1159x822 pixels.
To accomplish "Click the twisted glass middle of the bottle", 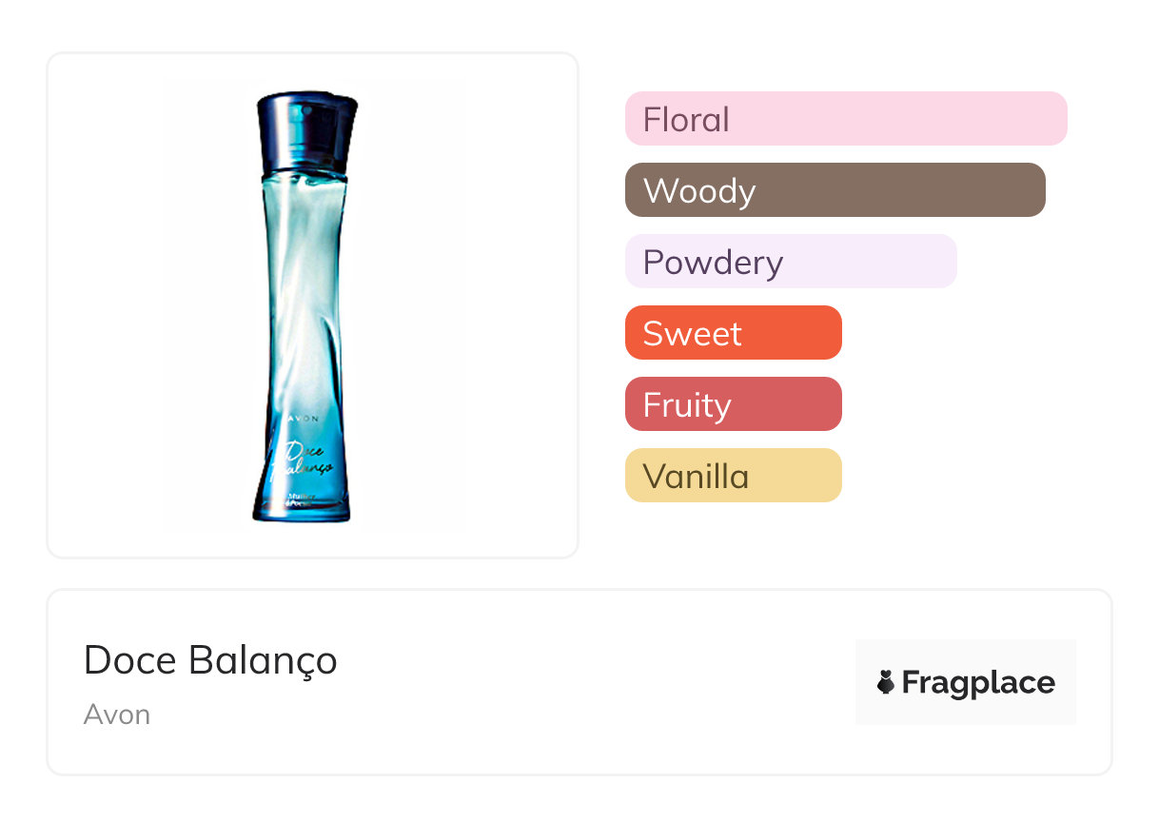I will pos(303,285).
